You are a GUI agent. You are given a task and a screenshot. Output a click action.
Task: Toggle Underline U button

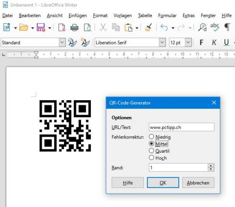tap(226, 43)
